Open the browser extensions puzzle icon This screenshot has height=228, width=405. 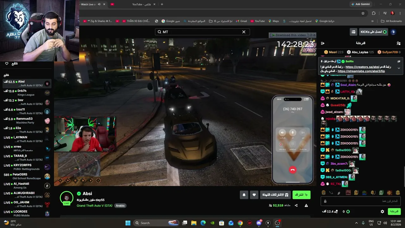point(374,13)
